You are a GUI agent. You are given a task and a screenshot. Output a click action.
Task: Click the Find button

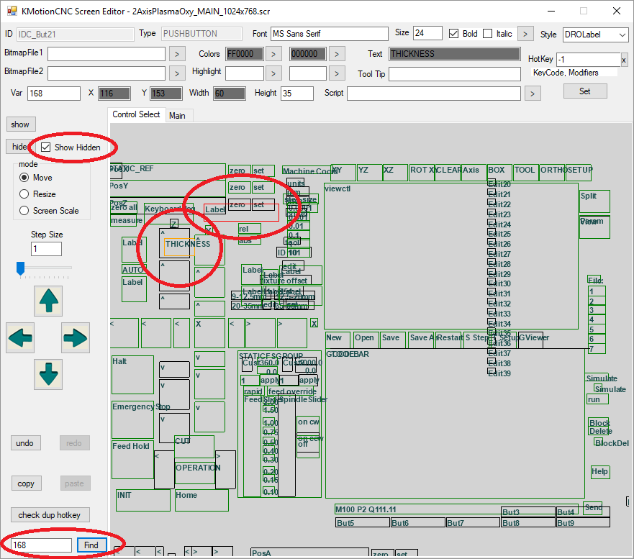91,545
